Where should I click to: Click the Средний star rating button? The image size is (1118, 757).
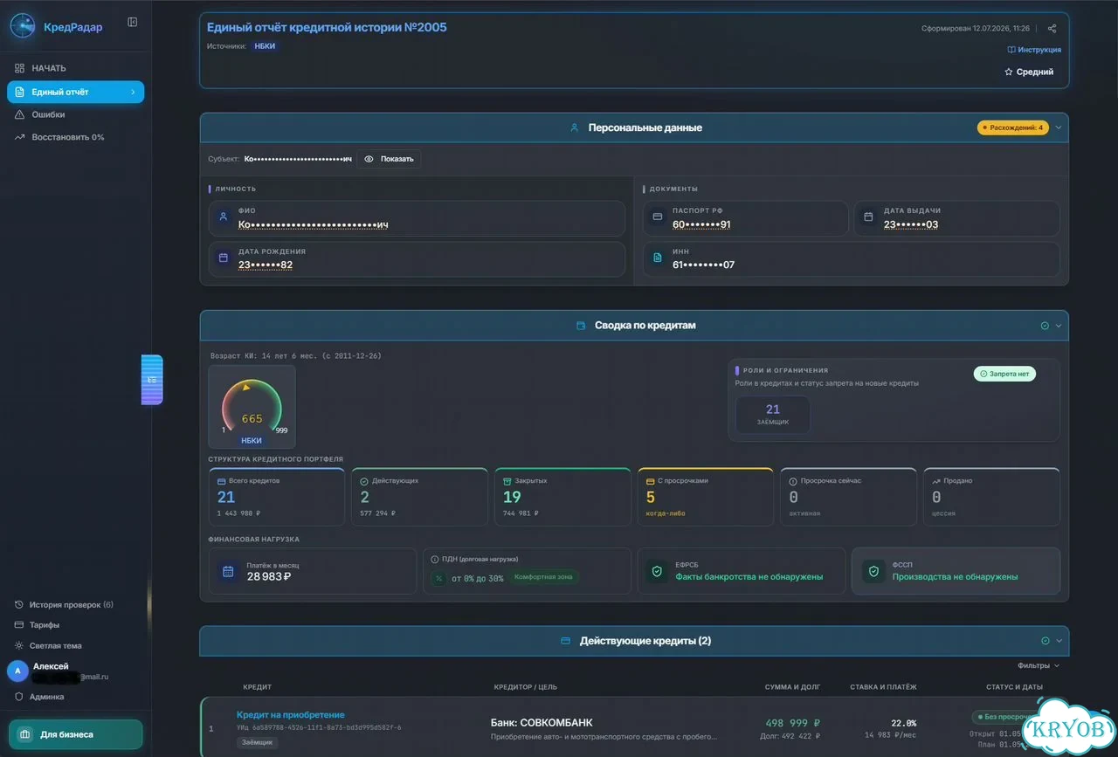(x=1029, y=72)
